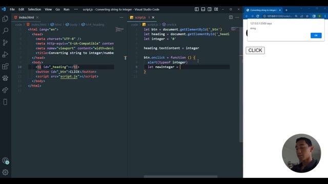This screenshot has height=184, width=328.
Task: Select the 'Converting string to integer' browser tab
Action: point(263,10)
